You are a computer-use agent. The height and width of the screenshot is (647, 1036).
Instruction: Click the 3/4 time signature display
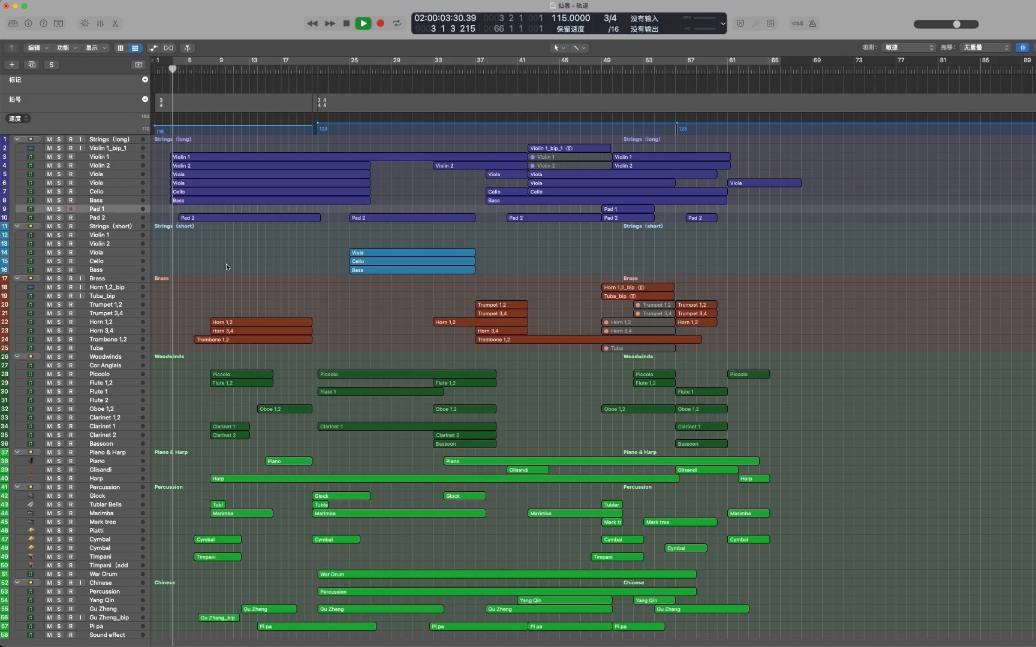coord(610,18)
